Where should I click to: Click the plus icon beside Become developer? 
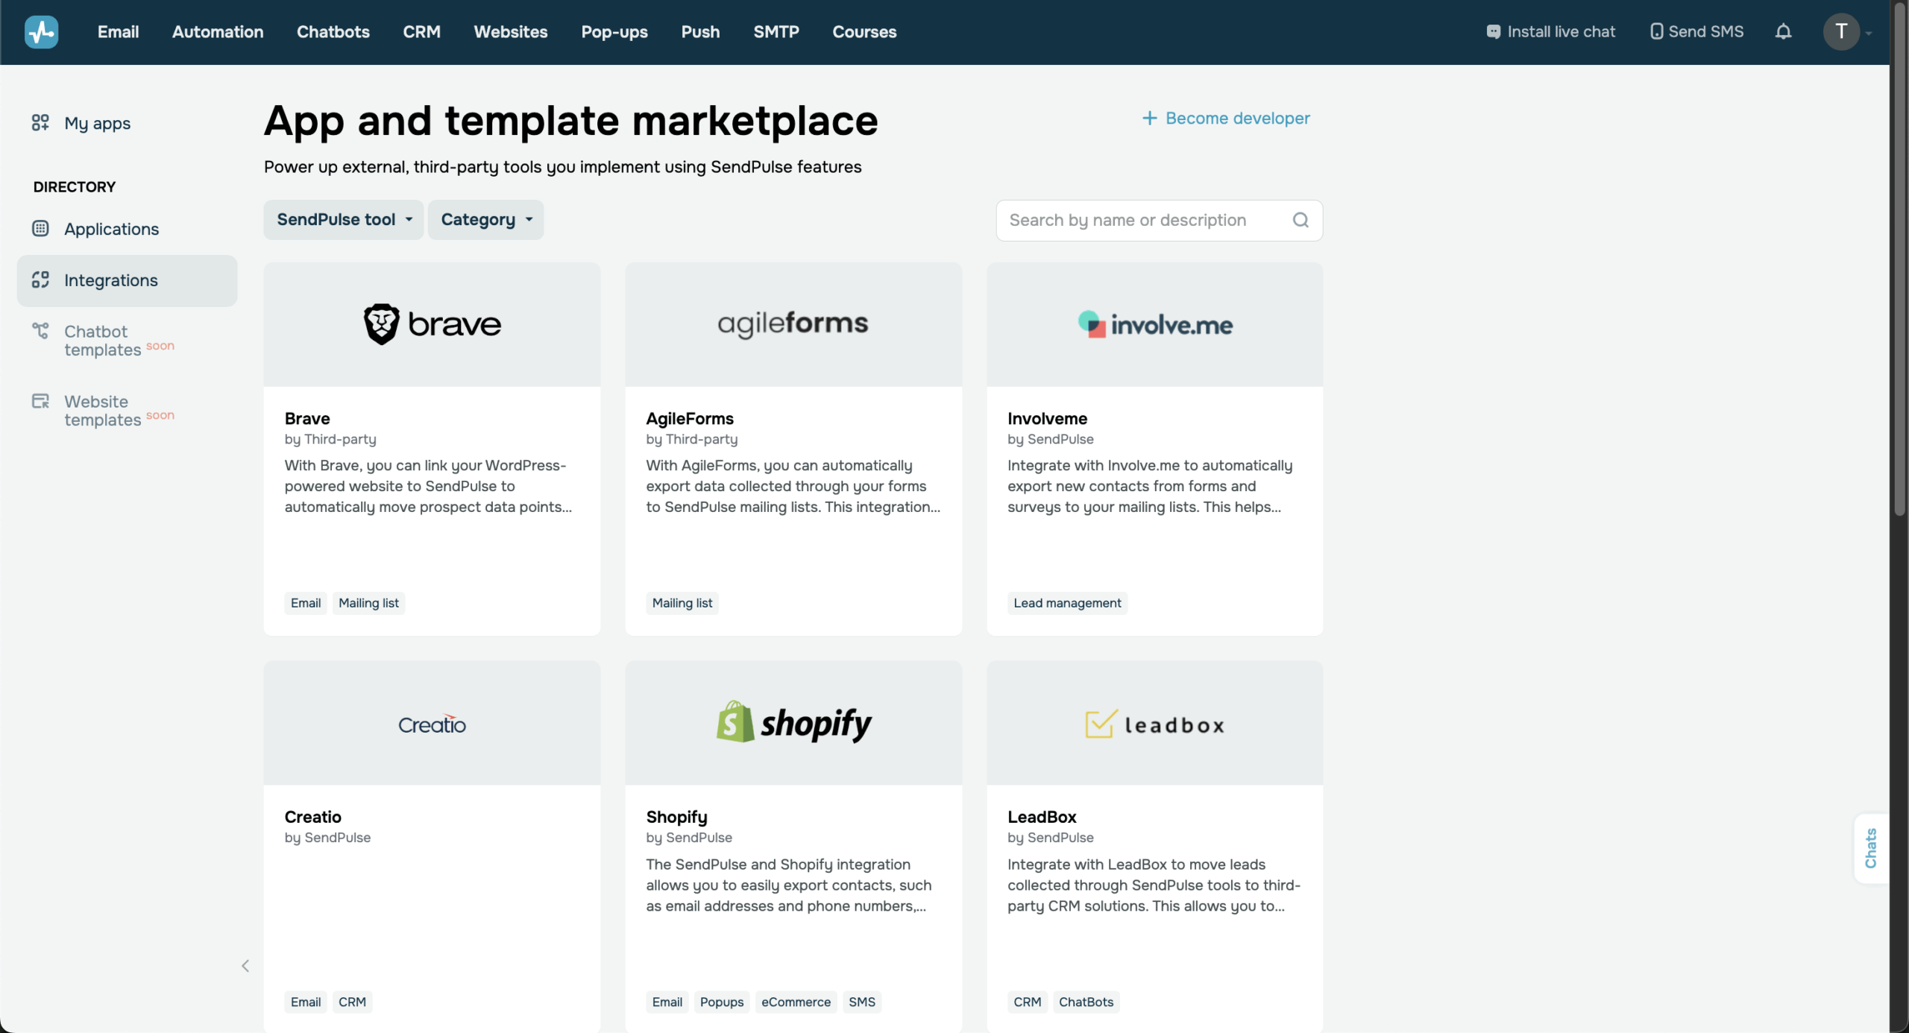tap(1149, 119)
